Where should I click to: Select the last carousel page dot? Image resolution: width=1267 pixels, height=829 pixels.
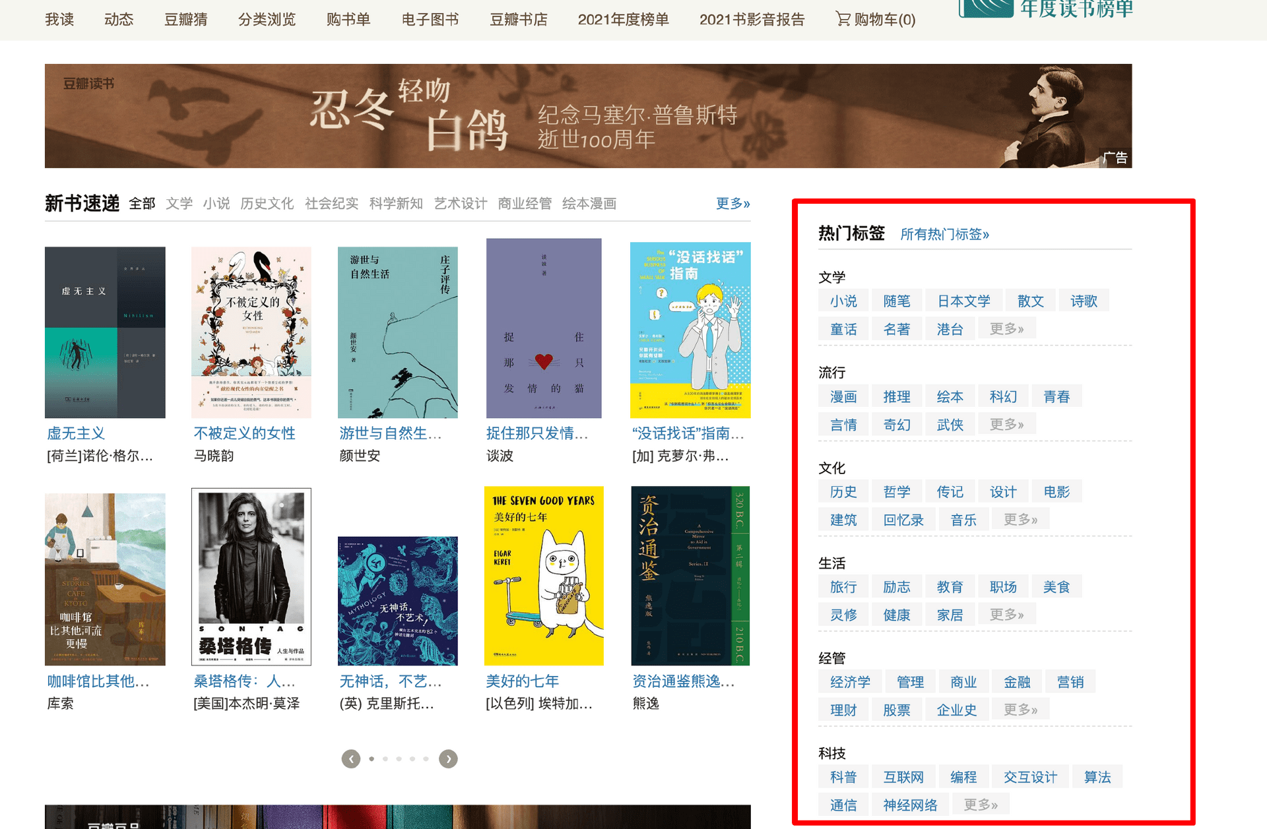pyautogui.click(x=426, y=759)
